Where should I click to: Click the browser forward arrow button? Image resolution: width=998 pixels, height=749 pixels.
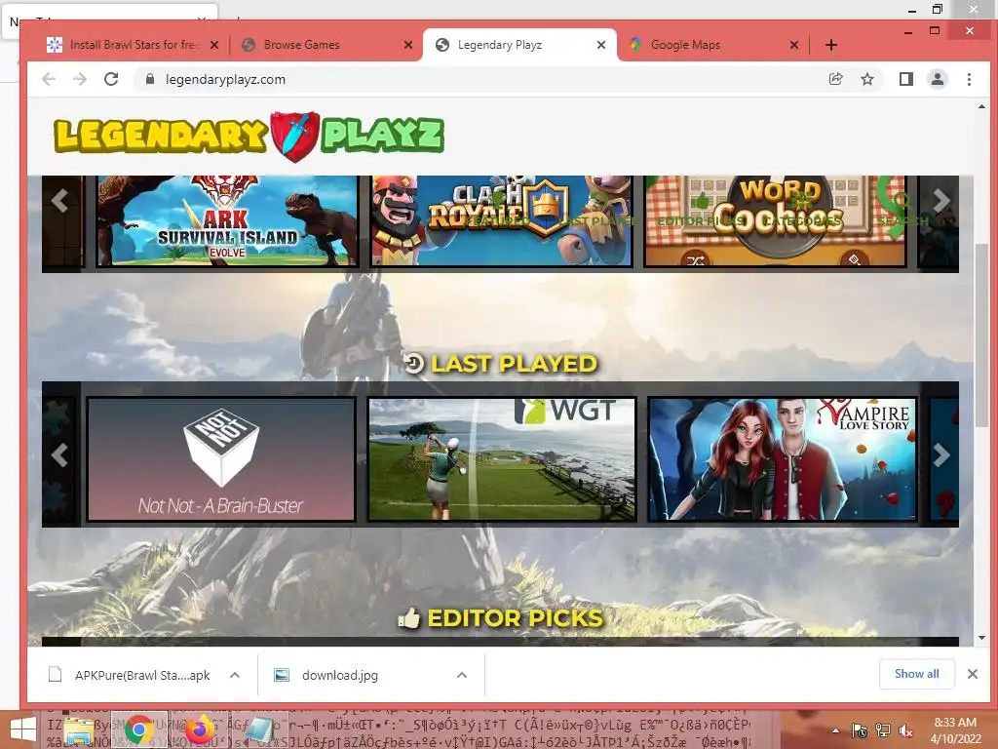80,79
